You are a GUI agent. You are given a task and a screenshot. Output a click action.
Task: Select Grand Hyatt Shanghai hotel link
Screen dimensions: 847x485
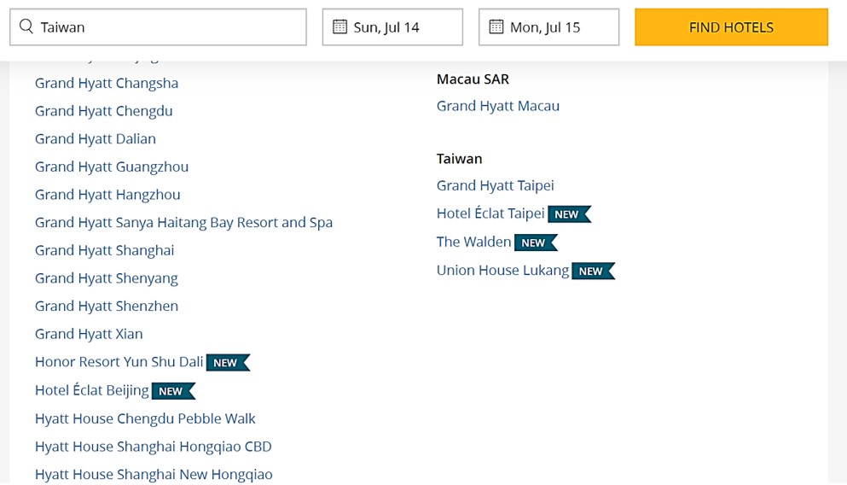(104, 250)
